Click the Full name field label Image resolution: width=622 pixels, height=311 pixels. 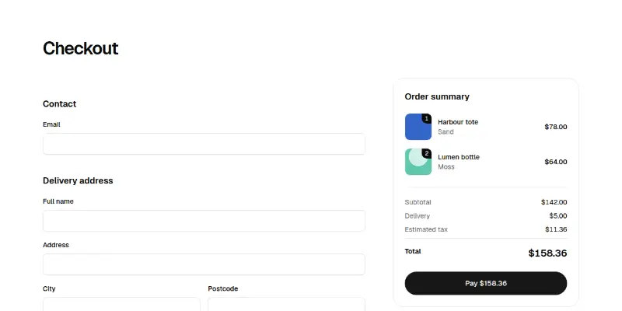(58, 201)
